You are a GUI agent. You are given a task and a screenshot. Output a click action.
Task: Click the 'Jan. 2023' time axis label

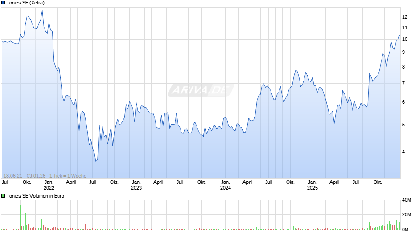136,185
